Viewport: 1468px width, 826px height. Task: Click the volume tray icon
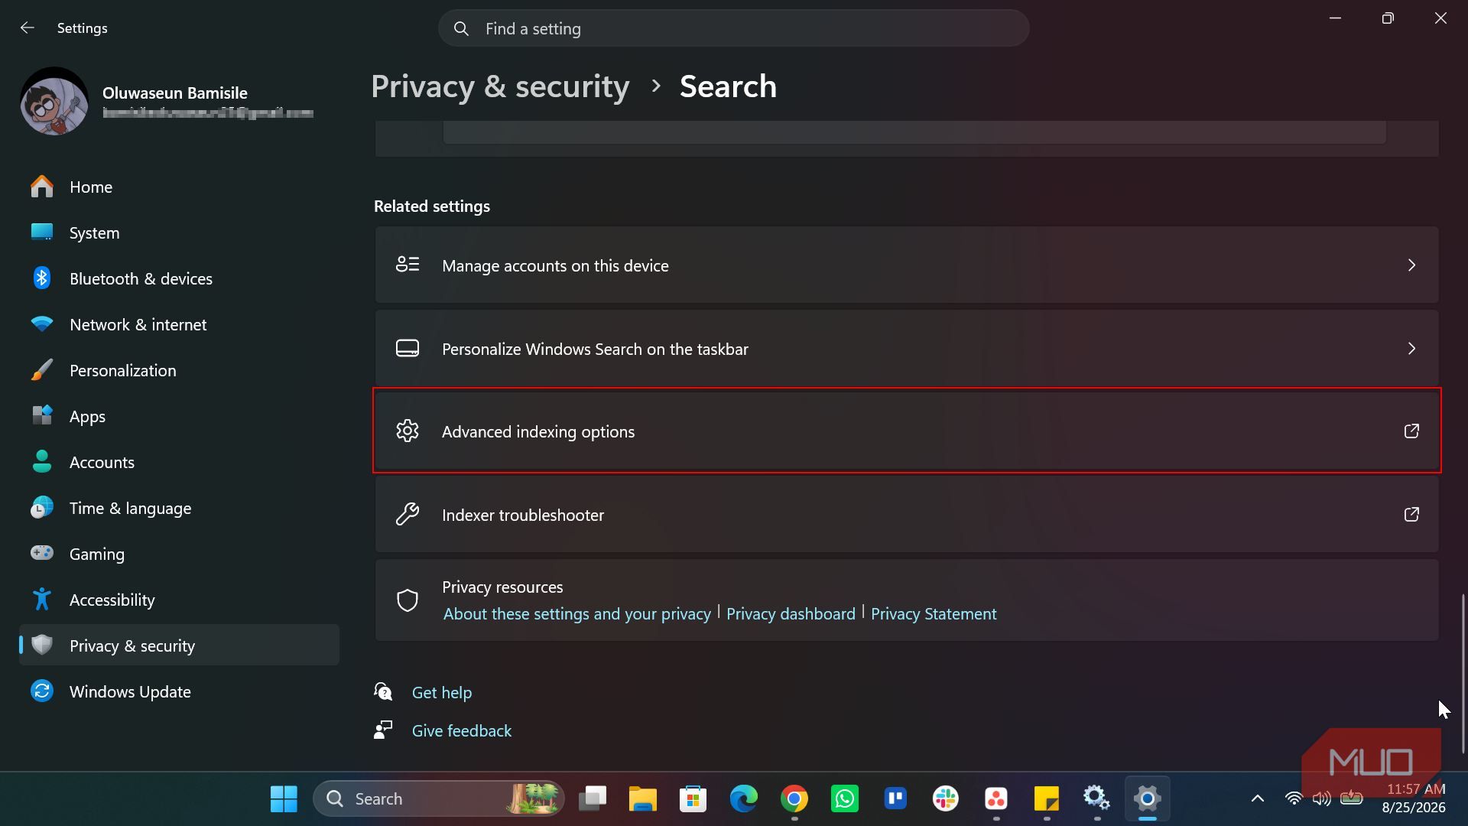pos(1322,799)
